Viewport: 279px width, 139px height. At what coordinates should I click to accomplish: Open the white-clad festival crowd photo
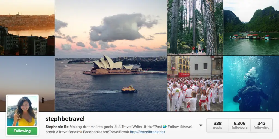coord(195,84)
